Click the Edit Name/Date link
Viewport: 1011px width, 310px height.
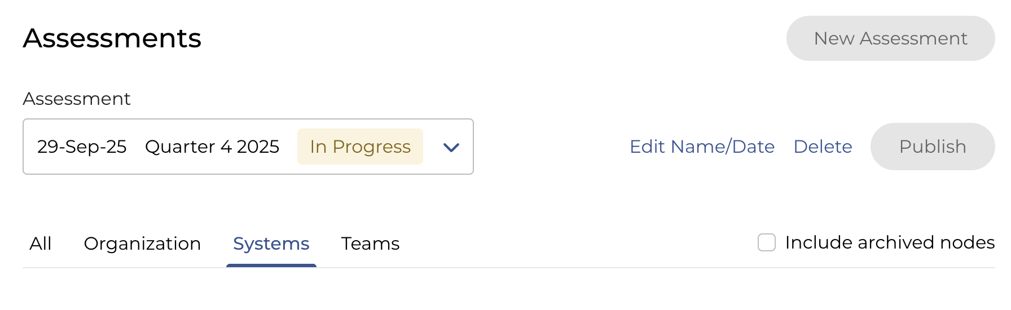click(x=702, y=147)
